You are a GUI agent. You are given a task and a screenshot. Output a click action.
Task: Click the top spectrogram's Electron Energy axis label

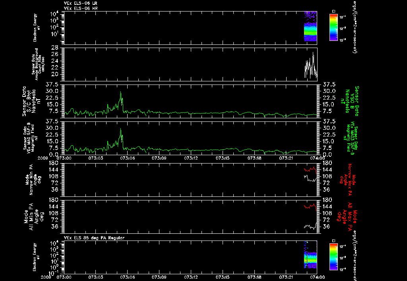[37, 28]
